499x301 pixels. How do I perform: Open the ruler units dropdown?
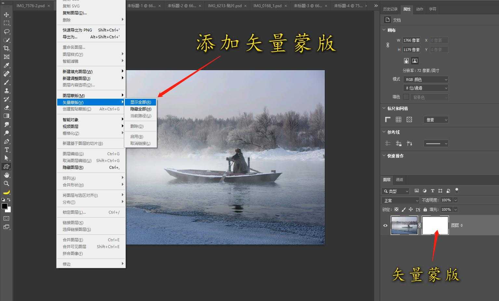click(x=436, y=120)
